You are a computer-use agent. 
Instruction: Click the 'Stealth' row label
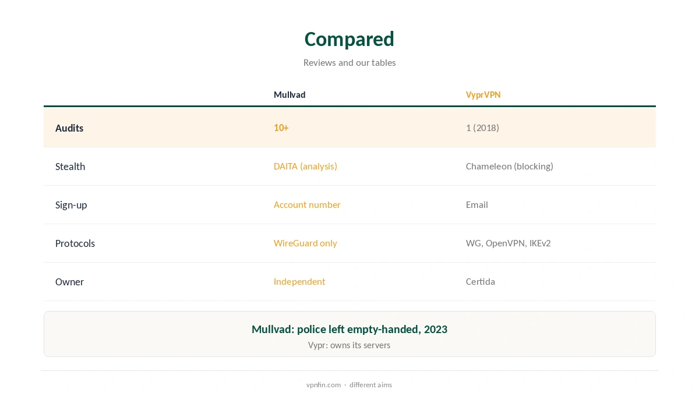click(x=70, y=167)
